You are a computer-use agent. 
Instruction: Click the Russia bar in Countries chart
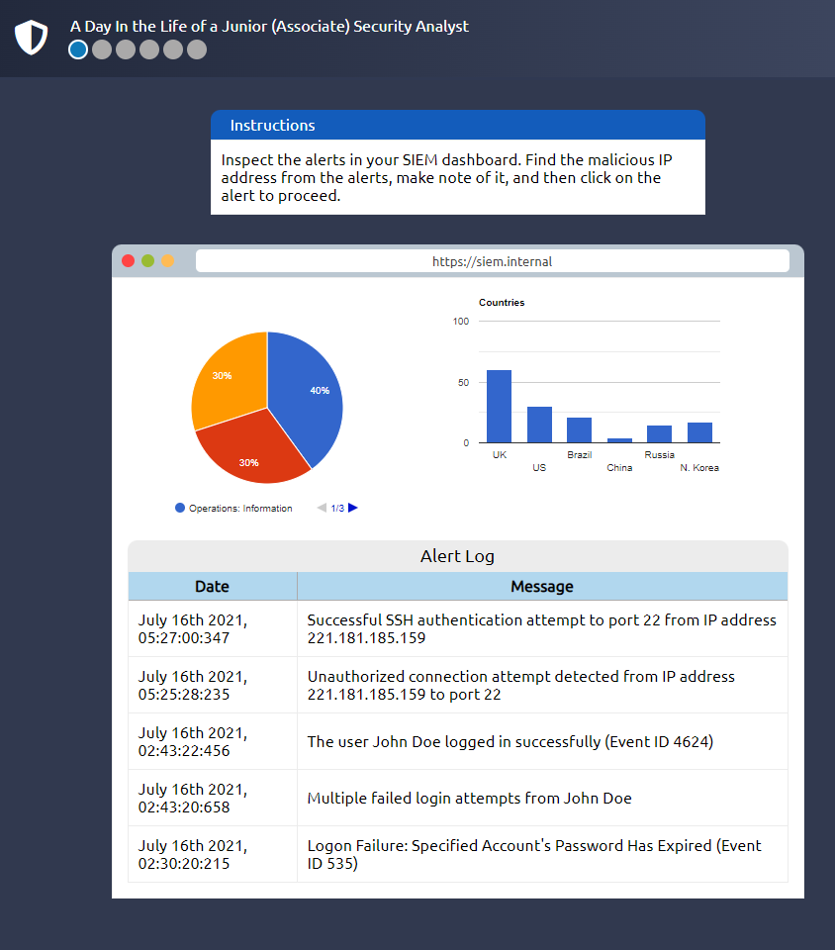pos(660,433)
